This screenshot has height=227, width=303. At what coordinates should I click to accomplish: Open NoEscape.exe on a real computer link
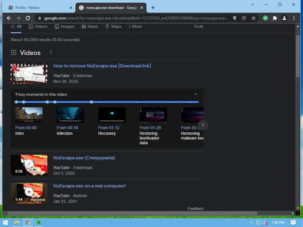pyautogui.click(x=89, y=186)
